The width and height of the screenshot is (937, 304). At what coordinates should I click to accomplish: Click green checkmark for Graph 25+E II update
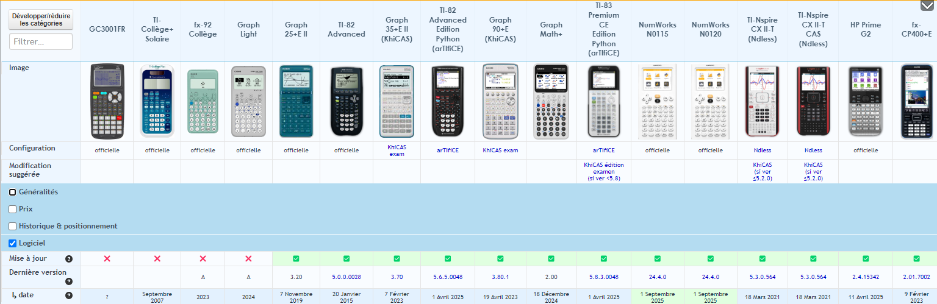[x=296, y=259]
